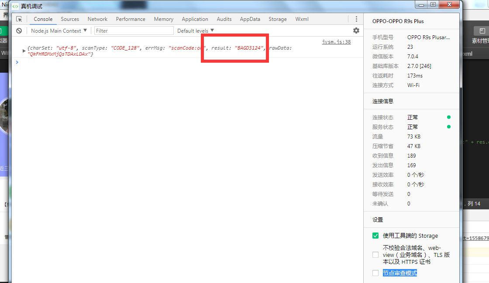Enable 不校验合法域名 checkbox
Image resolution: width=489 pixels, height=283 pixels.
tap(375, 255)
